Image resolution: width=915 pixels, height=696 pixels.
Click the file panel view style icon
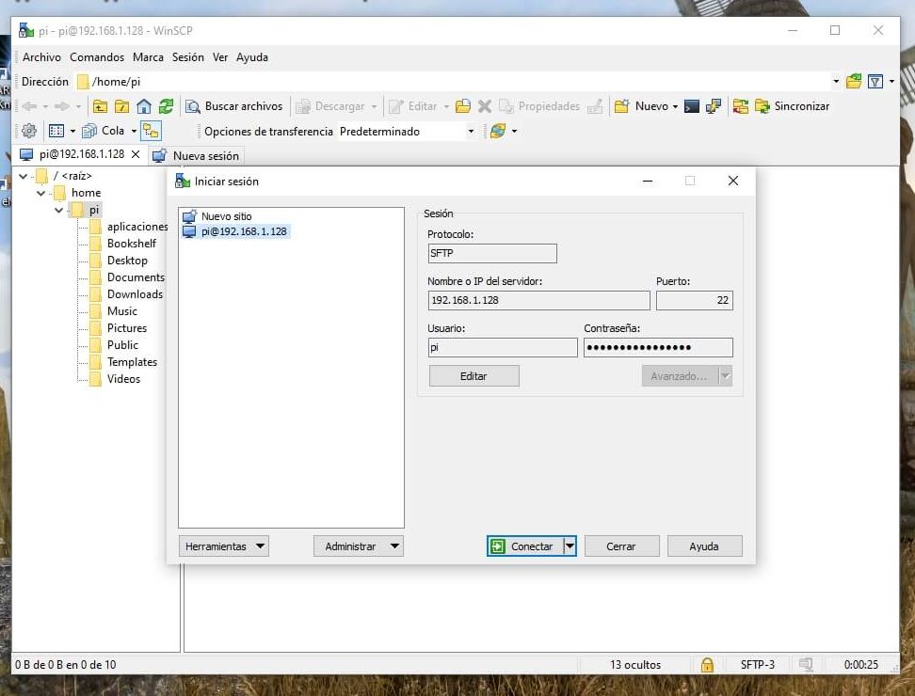pyautogui.click(x=56, y=131)
